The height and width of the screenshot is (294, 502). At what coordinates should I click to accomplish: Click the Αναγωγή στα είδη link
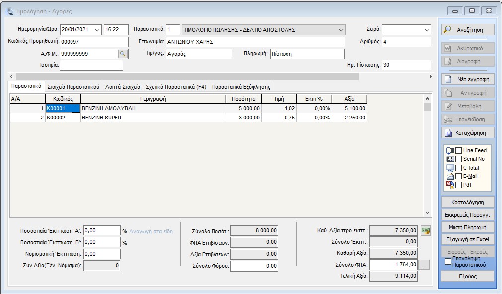(151, 231)
